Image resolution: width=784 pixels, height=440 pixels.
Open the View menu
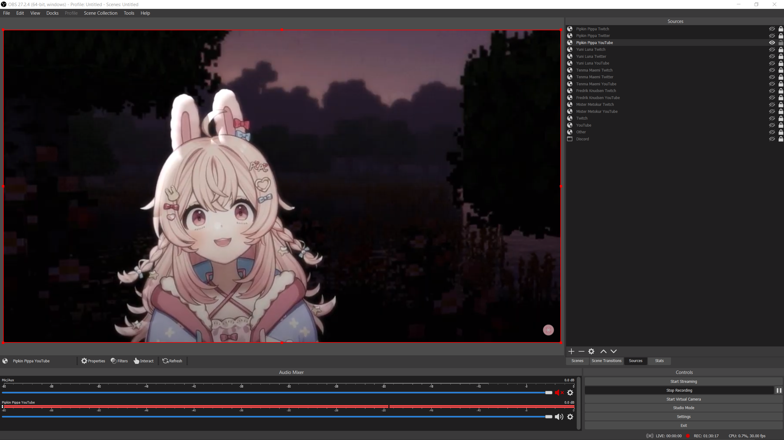35,13
